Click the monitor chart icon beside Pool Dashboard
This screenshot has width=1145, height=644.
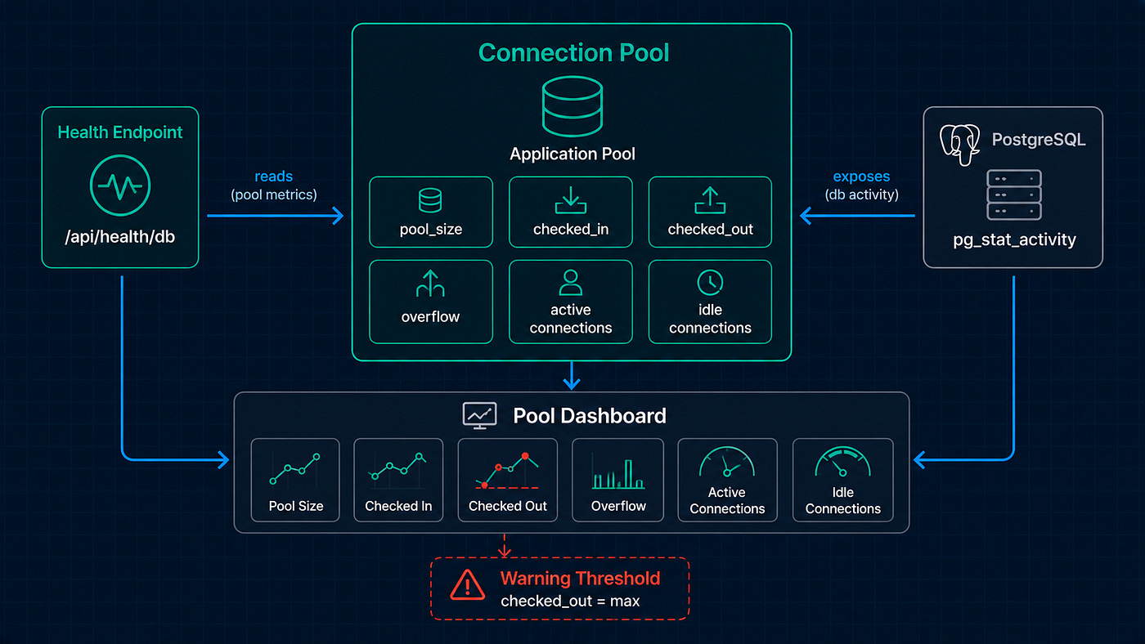tap(480, 415)
